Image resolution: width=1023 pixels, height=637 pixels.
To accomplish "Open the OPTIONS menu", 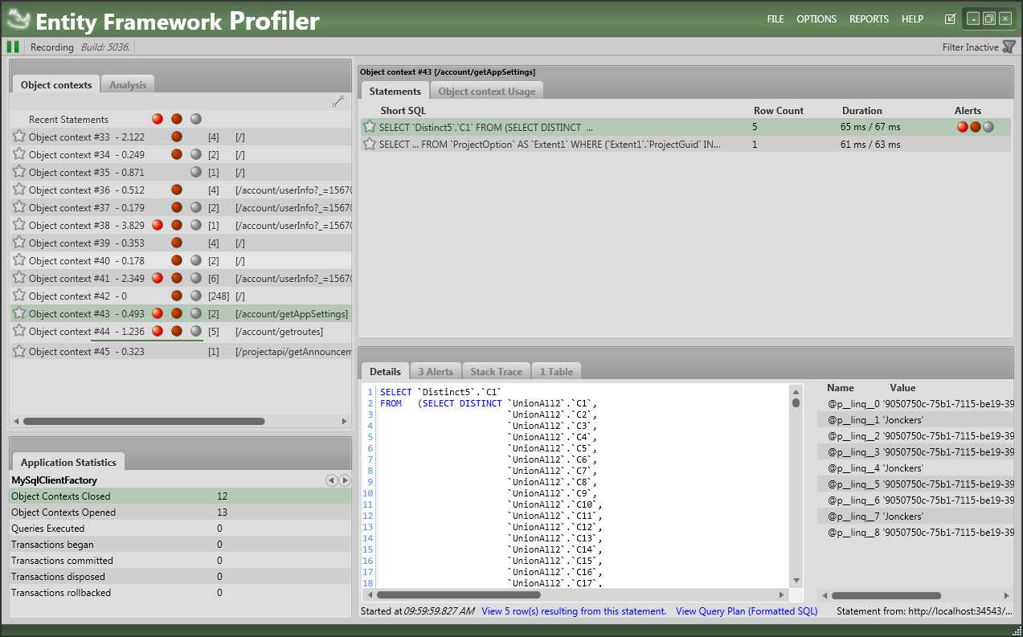I will [816, 19].
